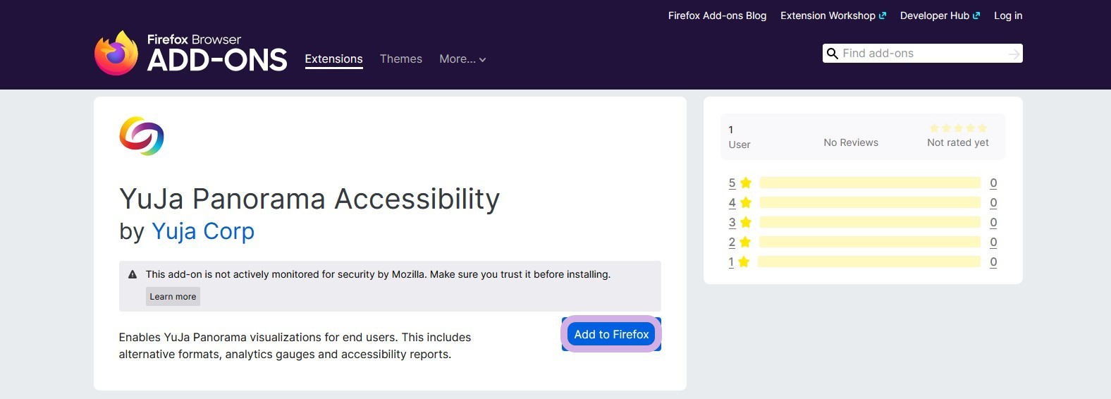The height and width of the screenshot is (399, 1111).
Task: Focus the Find add-ons search field
Action: tap(922, 54)
